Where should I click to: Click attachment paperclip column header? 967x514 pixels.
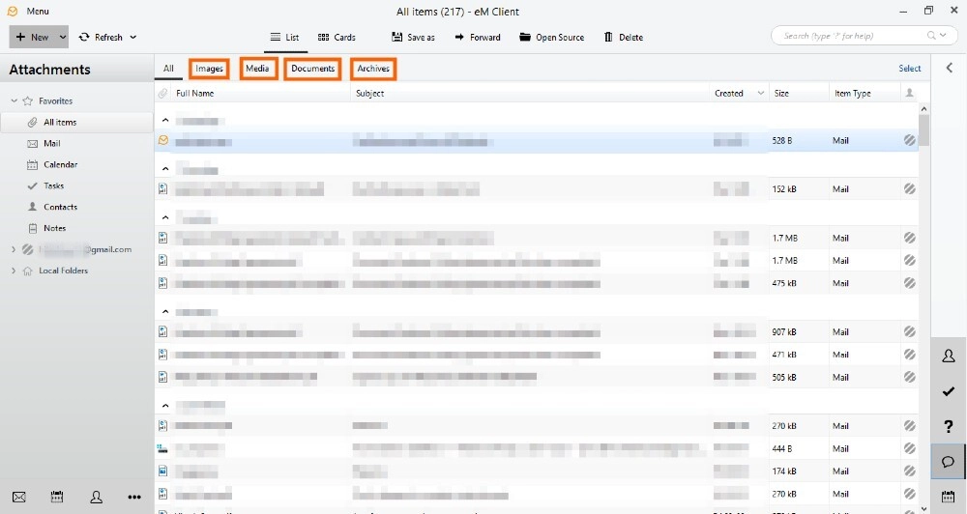click(x=162, y=93)
